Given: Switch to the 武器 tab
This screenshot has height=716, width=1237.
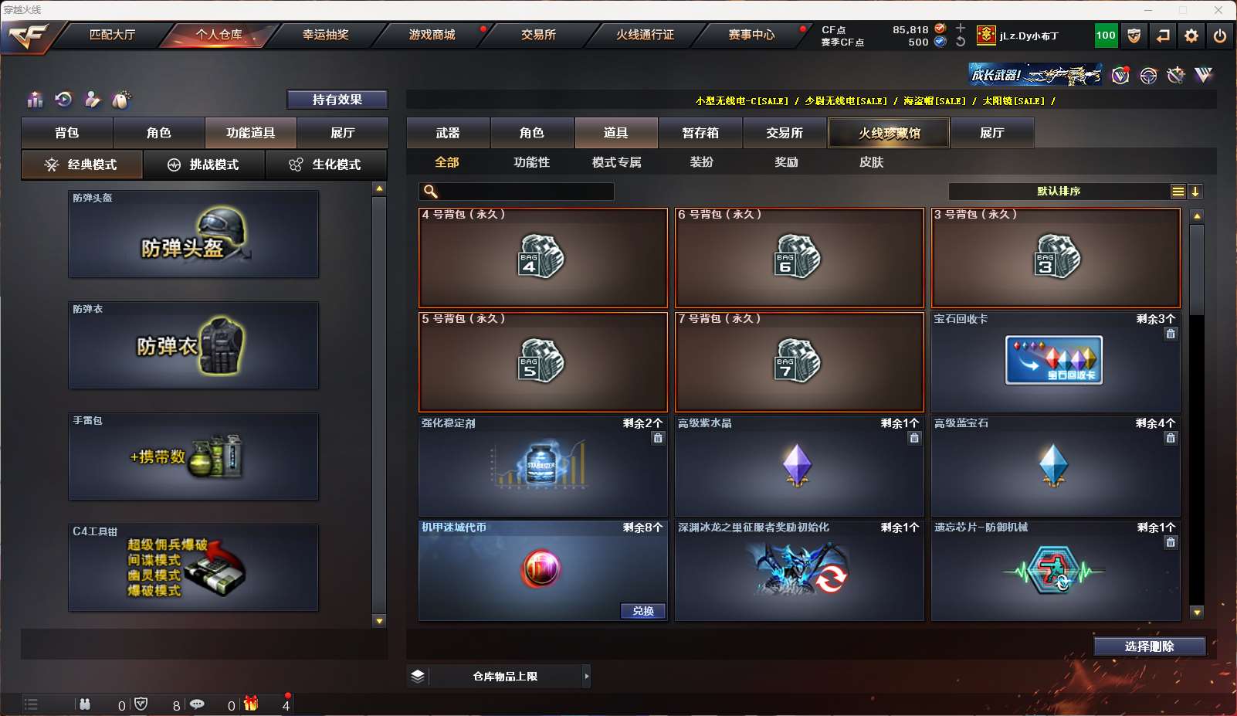Looking at the screenshot, I should pos(448,133).
